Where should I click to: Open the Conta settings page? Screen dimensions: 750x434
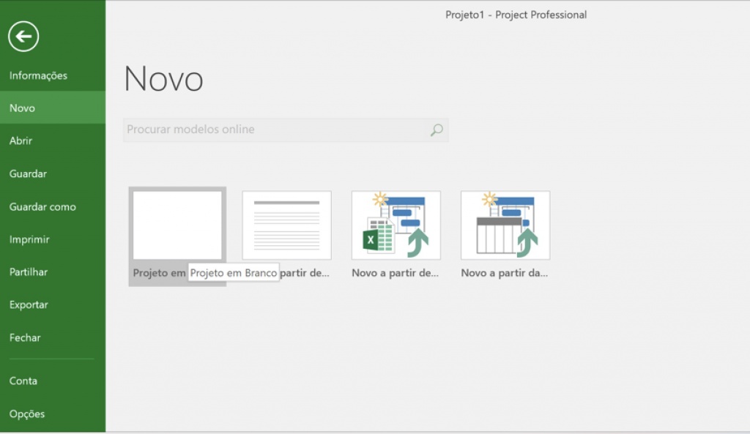pyautogui.click(x=23, y=381)
